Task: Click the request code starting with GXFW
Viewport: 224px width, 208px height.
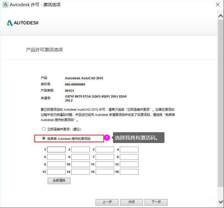Action: click(96, 98)
